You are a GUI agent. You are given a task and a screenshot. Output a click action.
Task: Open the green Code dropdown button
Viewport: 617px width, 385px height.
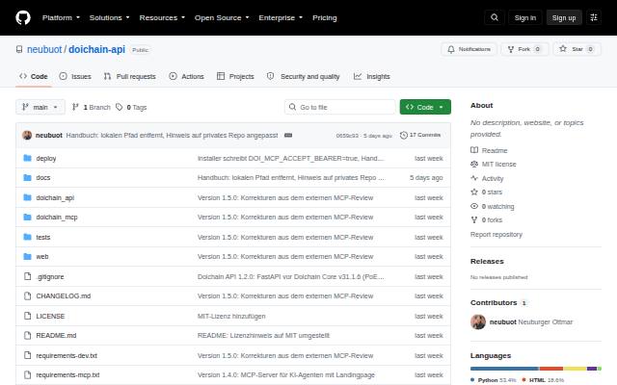425,107
